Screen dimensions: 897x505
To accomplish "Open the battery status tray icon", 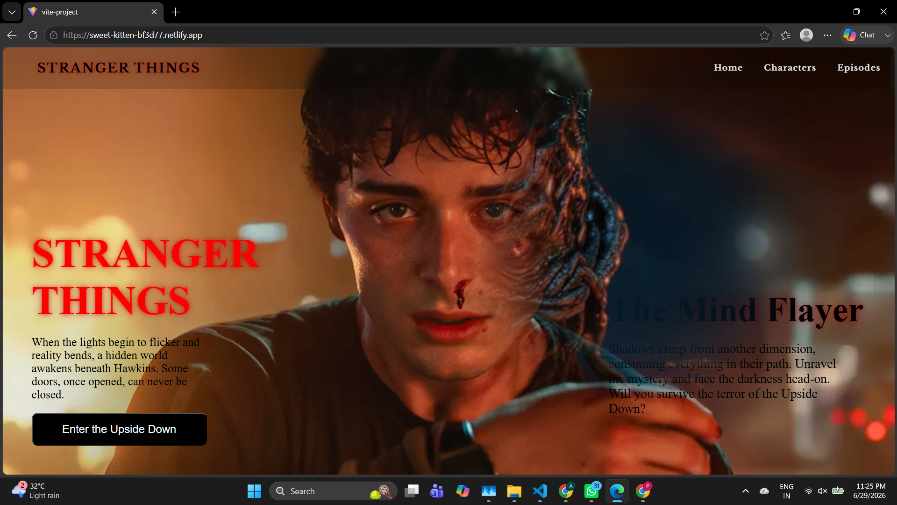I will click(838, 491).
